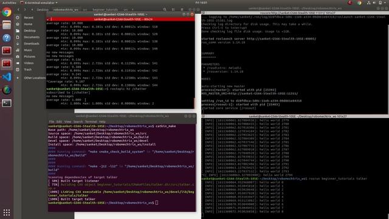Screen dimensions: 389x219
Task: Click the Recent clock icon in the sidebar
Action: pyautogui.click(x=18, y=18)
